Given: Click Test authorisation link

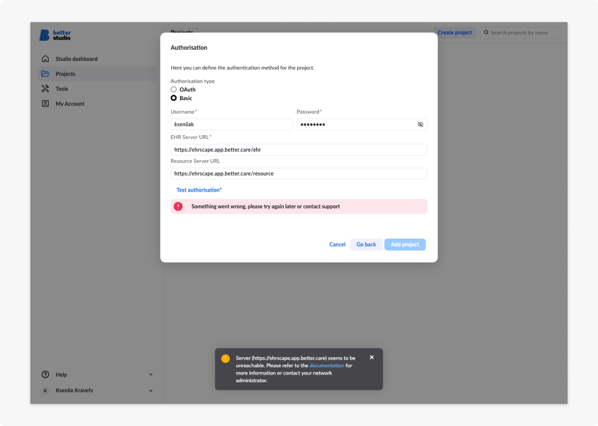Looking at the screenshot, I should (199, 189).
